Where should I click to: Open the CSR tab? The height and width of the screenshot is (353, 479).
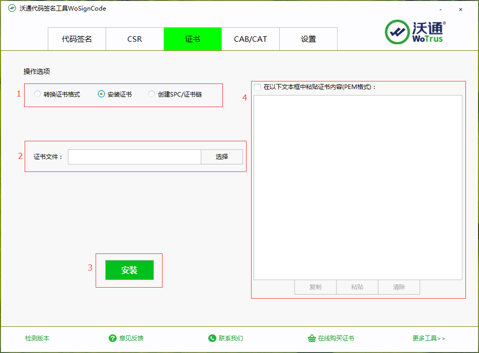[x=134, y=39]
